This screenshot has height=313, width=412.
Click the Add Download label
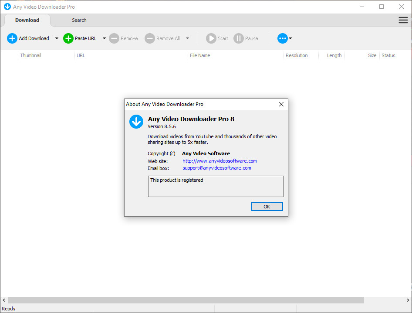coord(34,38)
